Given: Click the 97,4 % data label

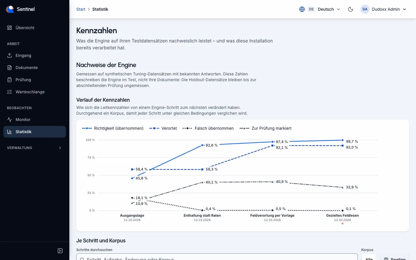Looking at the screenshot, I should click(282, 142).
